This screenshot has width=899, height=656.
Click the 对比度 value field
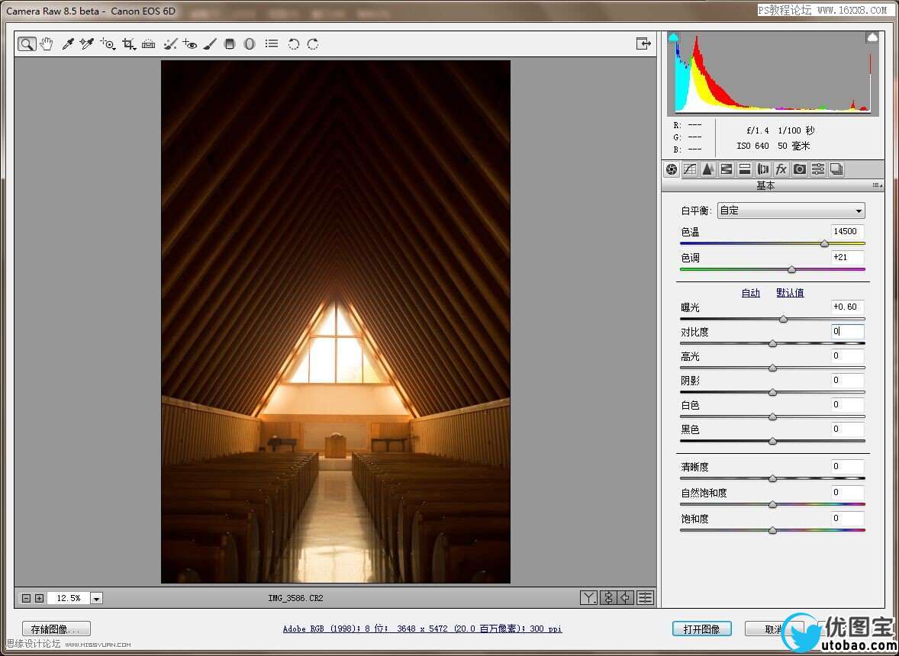click(847, 331)
